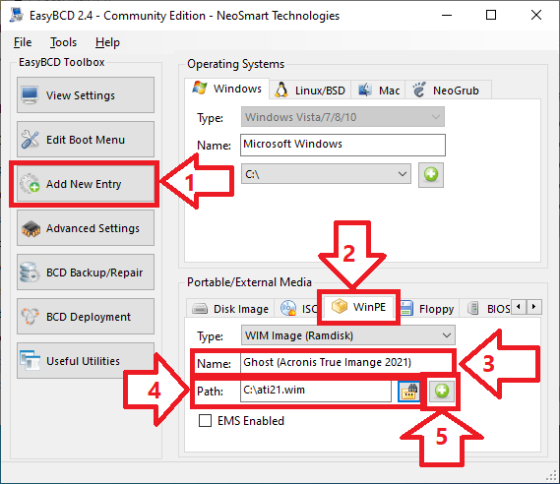Toggle the EMS Enabled checkbox
Screen dimensions: 560x484
(205, 421)
